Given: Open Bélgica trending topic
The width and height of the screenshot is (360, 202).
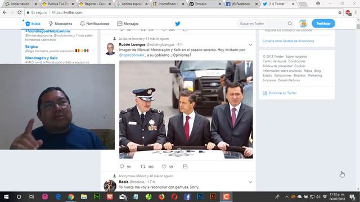Looking at the screenshot, I should click(x=31, y=47).
